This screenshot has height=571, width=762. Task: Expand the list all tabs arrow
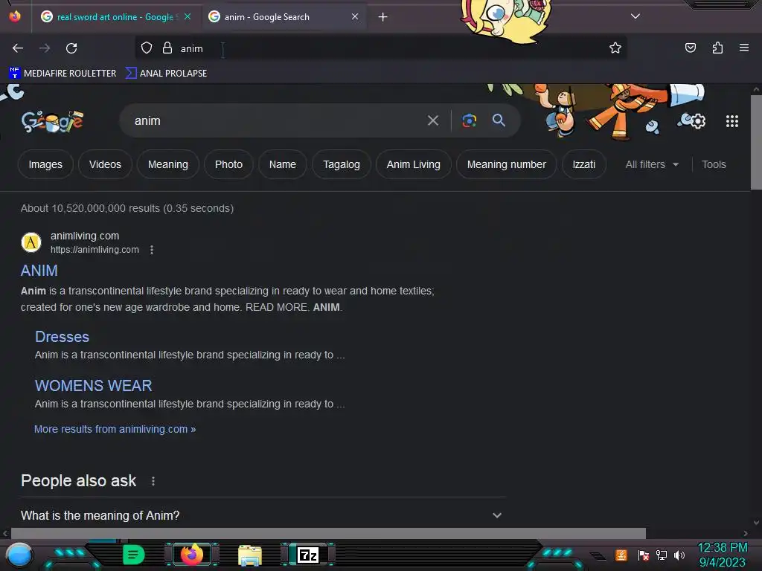635,16
